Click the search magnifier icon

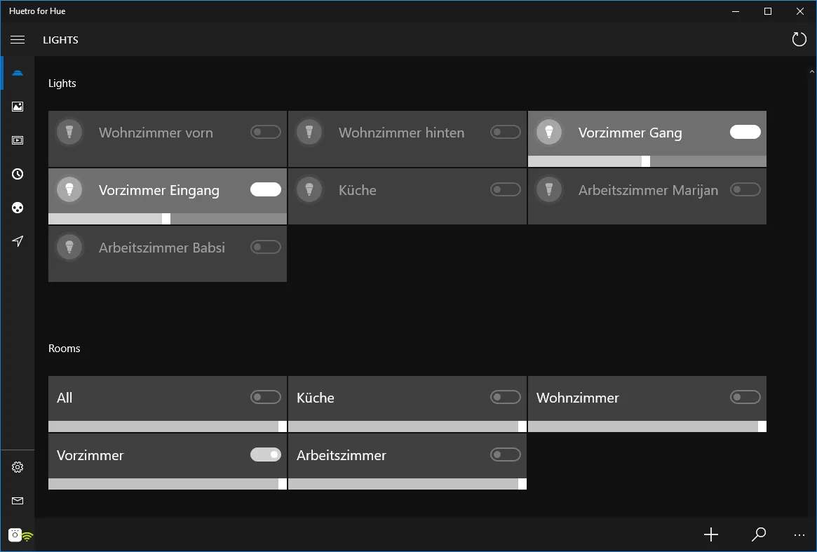[x=759, y=534]
